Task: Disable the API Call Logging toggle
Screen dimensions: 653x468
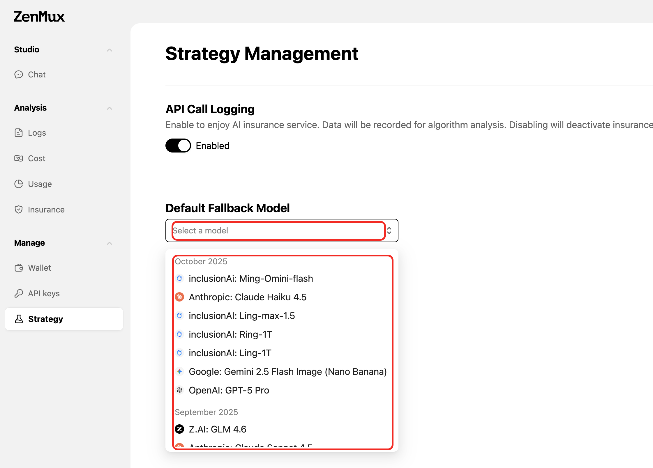Action: pos(178,146)
